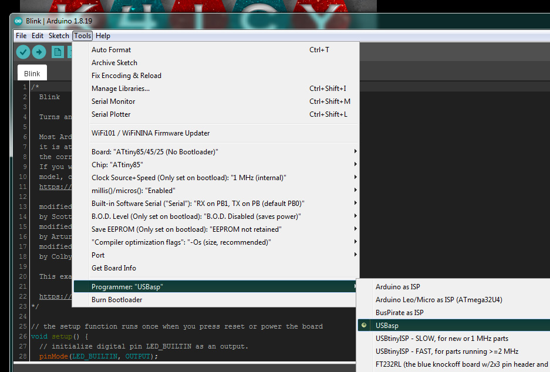550x372 pixels.
Task: Click the New sketch toolbar icon
Action: (58, 52)
